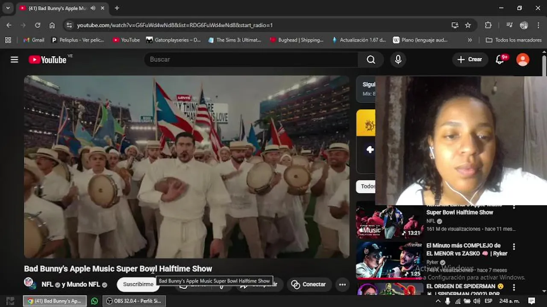Open the Plano (lenguaje aud... bookmark
The width and height of the screenshot is (547, 307).
420,40
